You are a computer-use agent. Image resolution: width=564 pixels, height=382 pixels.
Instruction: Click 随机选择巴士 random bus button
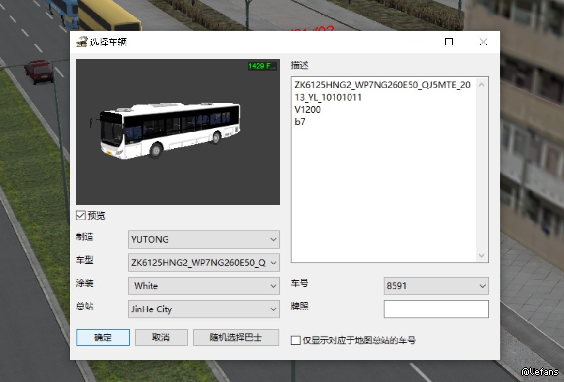[x=236, y=338]
